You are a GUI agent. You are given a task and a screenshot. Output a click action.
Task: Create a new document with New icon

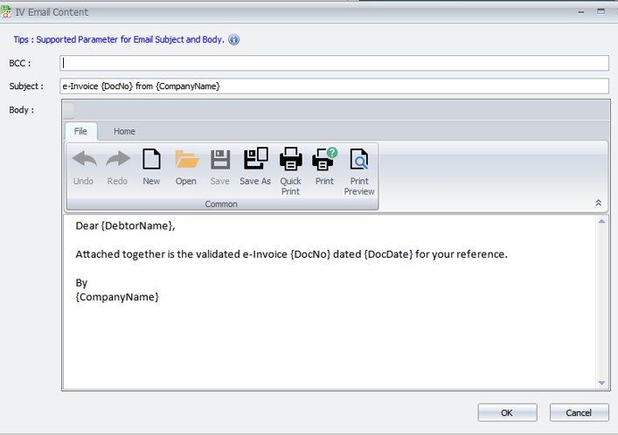151,161
